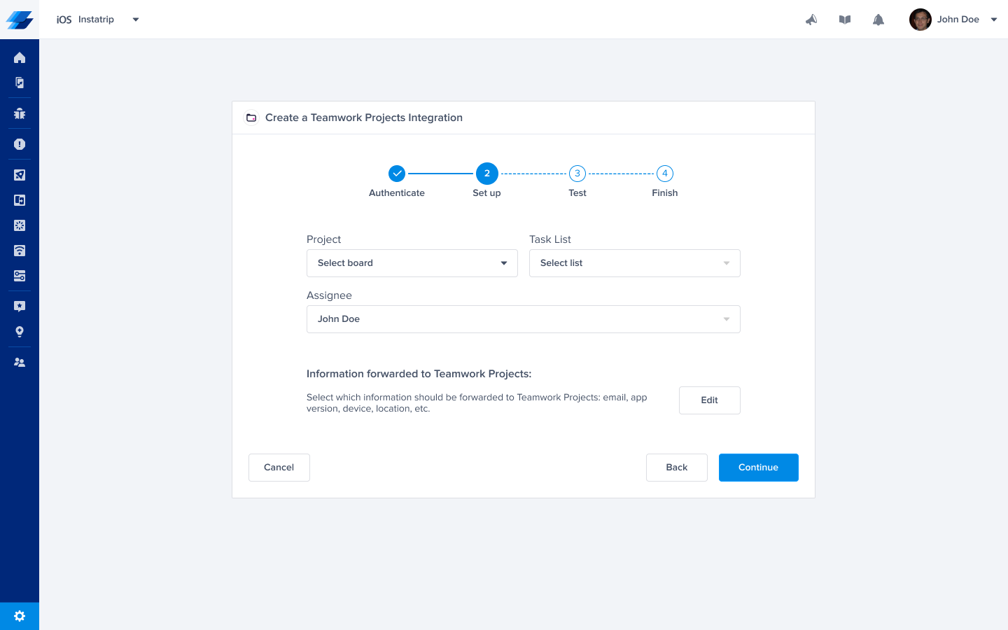Click the "Finish" step label
The width and height of the screenshot is (1008, 630).
pos(665,193)
